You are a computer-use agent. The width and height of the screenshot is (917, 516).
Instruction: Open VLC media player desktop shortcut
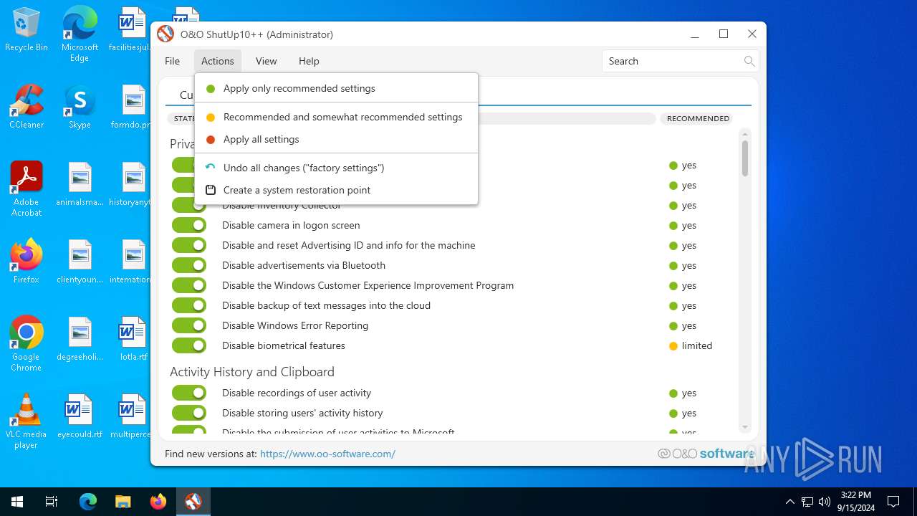pyautogui.click(x=27, y=421)
